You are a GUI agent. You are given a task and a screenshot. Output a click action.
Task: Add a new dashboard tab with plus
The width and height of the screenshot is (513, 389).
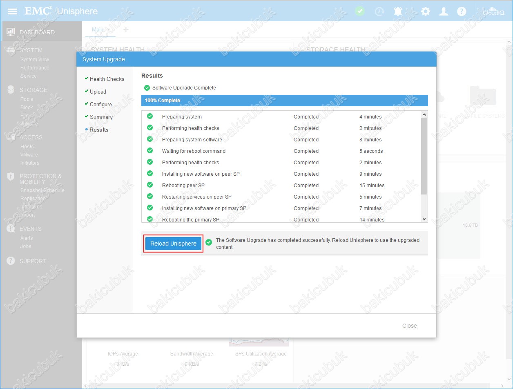[x=126, y=29]
